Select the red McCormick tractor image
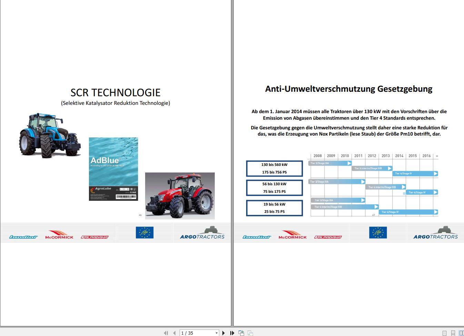 [181, 196]
